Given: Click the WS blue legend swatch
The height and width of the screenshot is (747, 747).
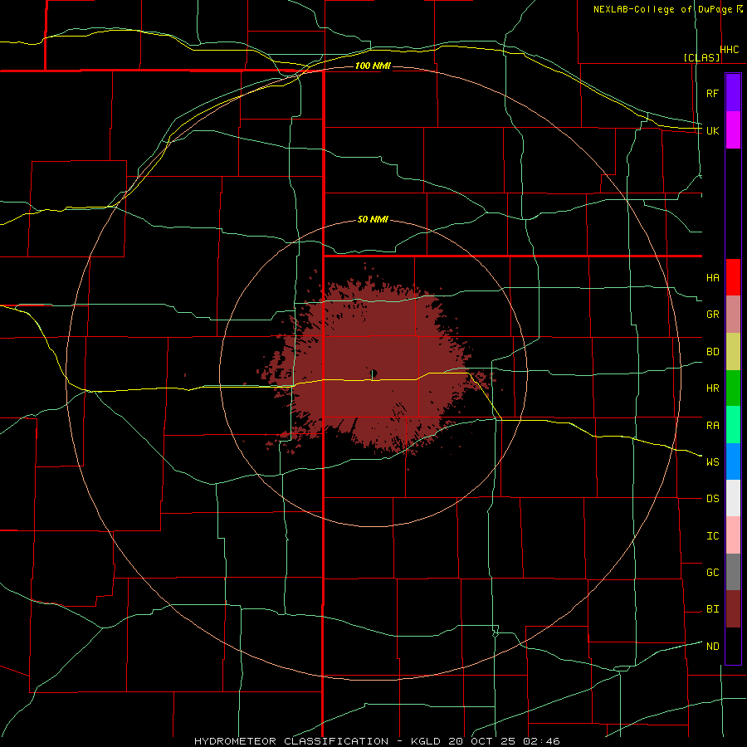Looking at the screenshot, I should (x=733, y=461).
